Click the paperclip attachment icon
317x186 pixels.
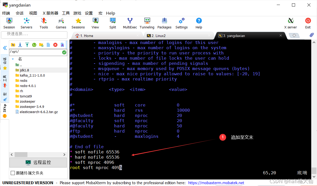[x=312, y=35]
